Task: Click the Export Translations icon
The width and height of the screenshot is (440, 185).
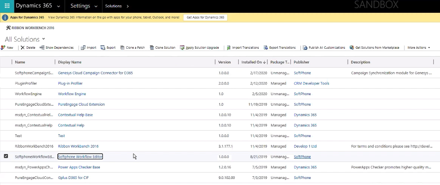Action: [x=266, y=48]
